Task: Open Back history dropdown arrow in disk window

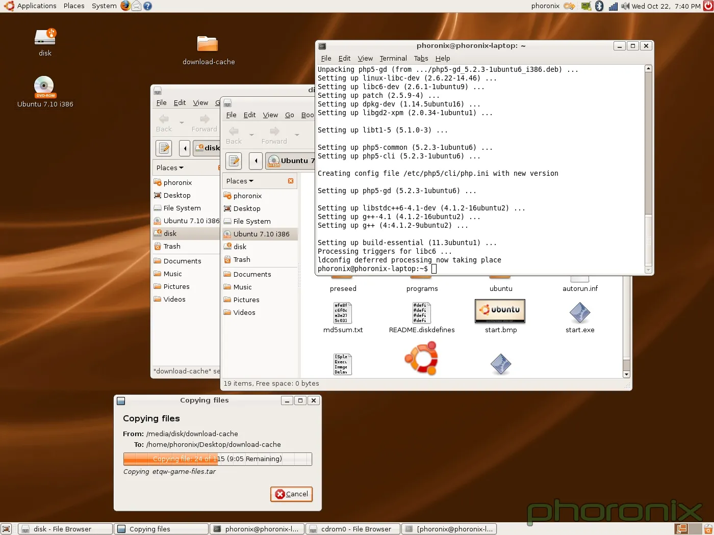Action: tap(182, 123)
